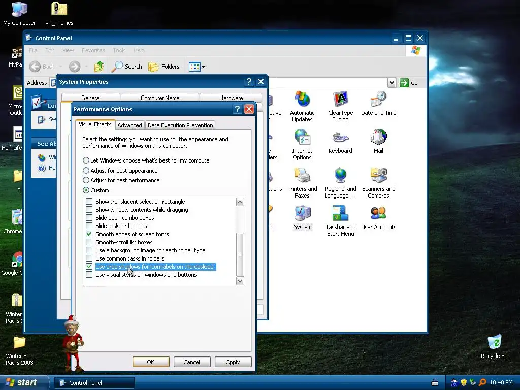Check Slide open combo boxes

click(x=89, y=217)
